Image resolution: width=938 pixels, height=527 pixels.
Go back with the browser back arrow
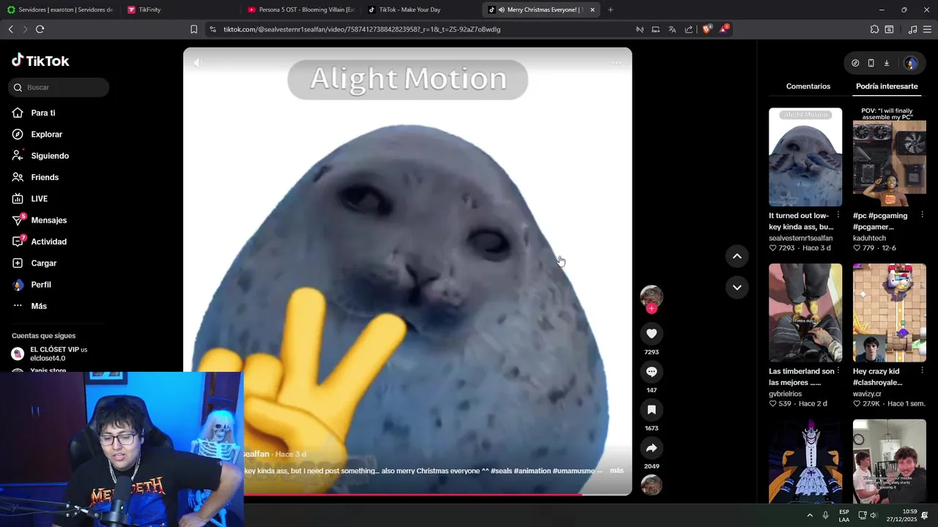tap(10, 29)
